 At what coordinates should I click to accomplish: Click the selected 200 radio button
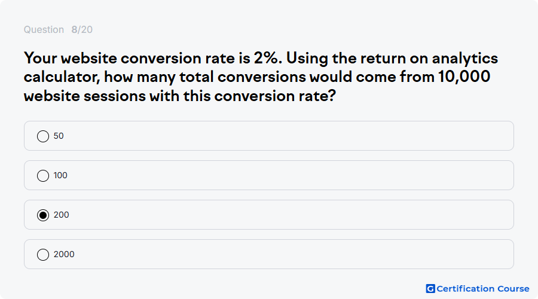[43, 215]
